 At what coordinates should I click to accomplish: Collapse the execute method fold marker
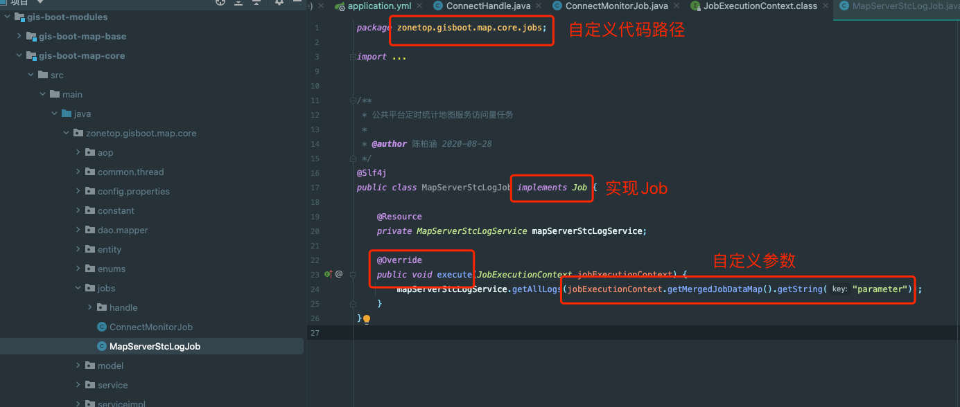[353, 274]
